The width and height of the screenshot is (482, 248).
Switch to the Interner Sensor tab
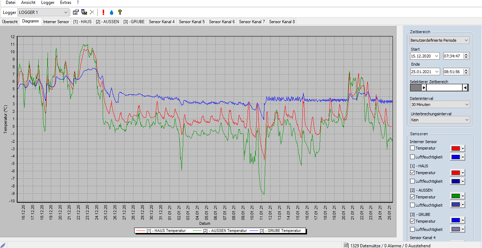56,22
